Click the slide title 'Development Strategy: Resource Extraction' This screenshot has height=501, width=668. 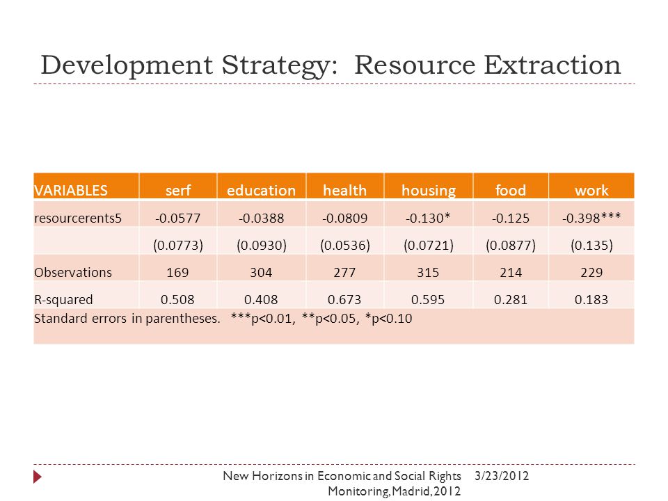(x=331, y=65)
